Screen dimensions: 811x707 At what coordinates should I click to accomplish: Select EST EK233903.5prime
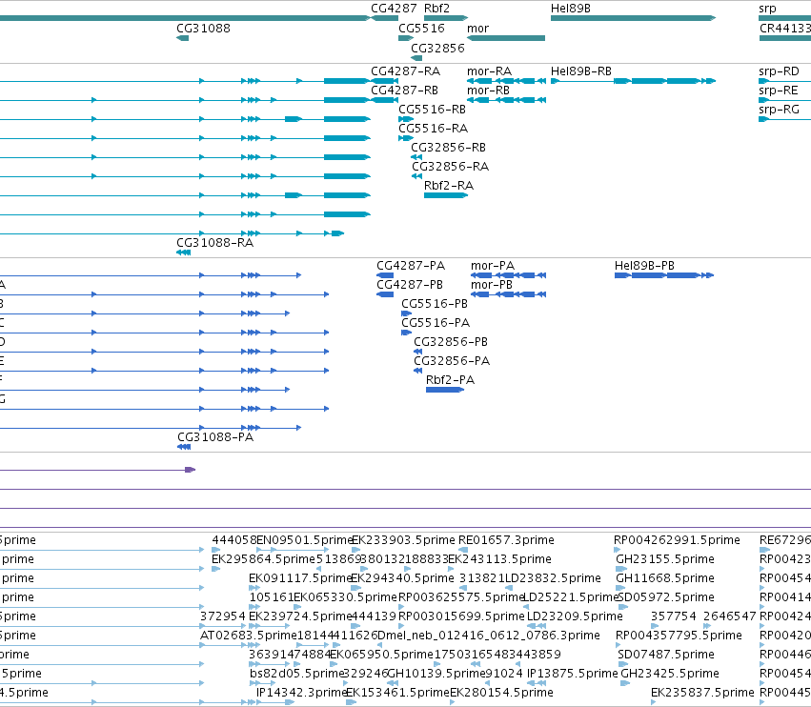point(403,540)
